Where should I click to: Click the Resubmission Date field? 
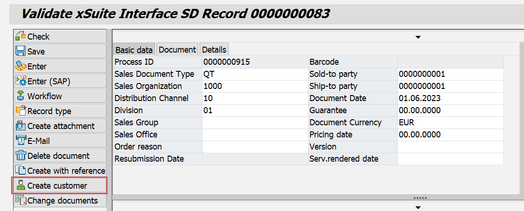[255, 158]
